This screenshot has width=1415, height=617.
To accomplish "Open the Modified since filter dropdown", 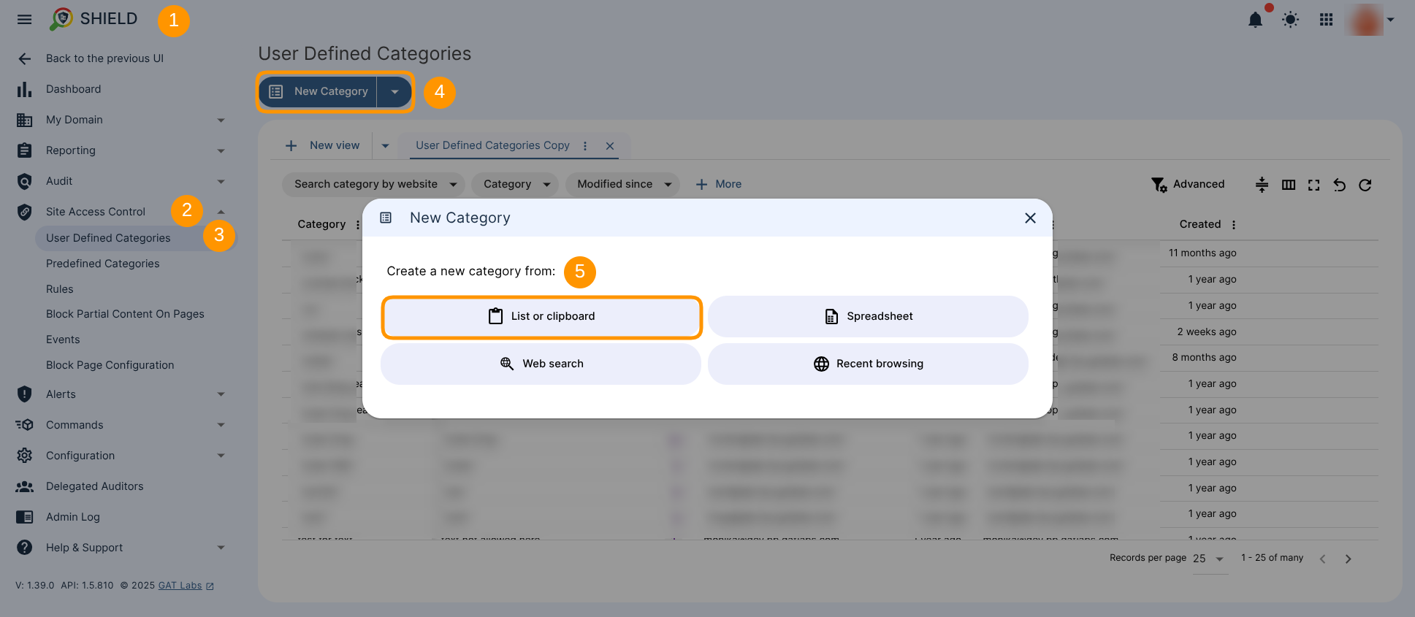I will pos(622,185).
